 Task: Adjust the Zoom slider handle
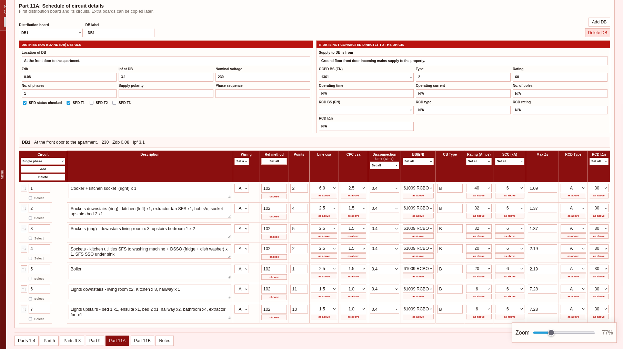[x=551, y=333]
